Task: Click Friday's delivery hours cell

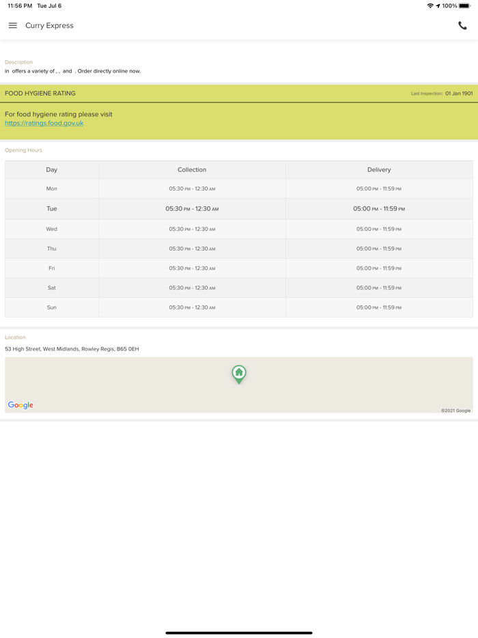Action: tap(379, 268)
